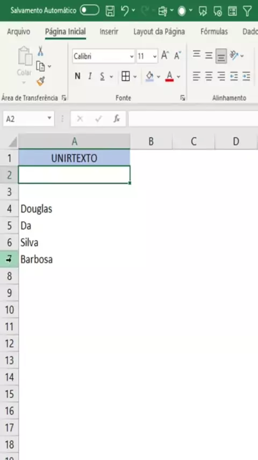Open the Inserir ribbon tab
This screenshot has height=460, width=258.
(x=109, y=32)
